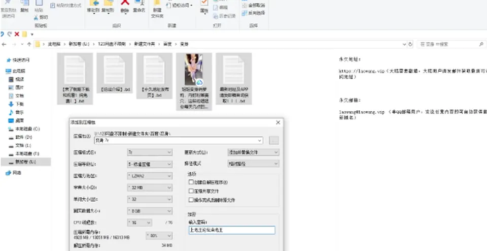Screen dimensions: 487x251
Task: Click the Paste shortcut icon
Action: click(x=52, y=6)
